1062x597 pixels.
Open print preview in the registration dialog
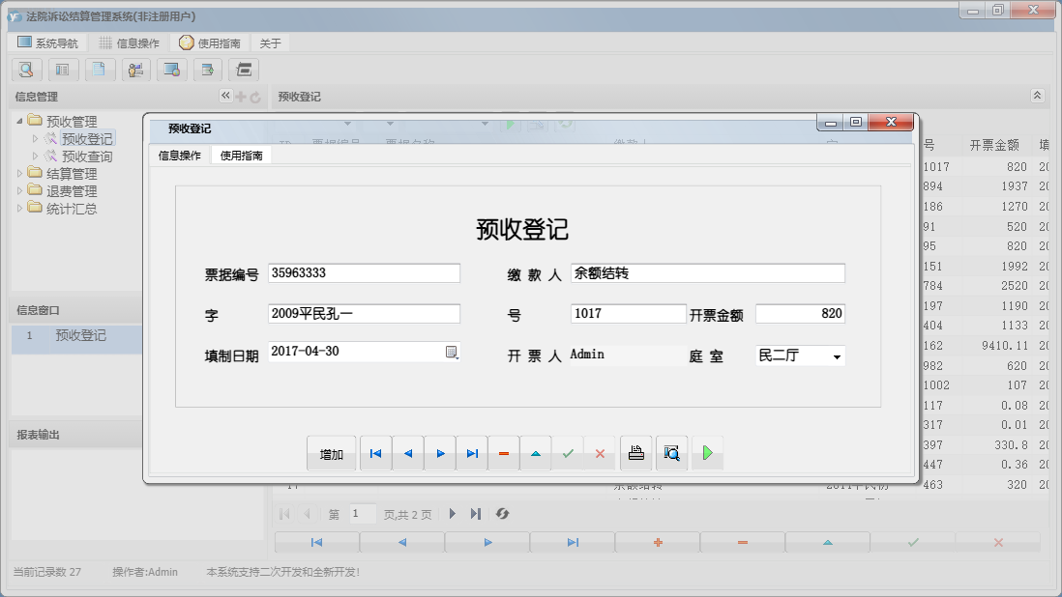[x=669, y=452]
